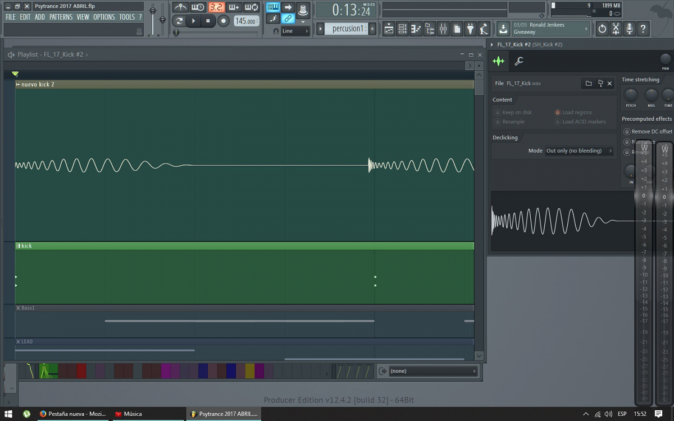674x421 pixels.
Task: Click the song position slider
Action: click(176, 33)
